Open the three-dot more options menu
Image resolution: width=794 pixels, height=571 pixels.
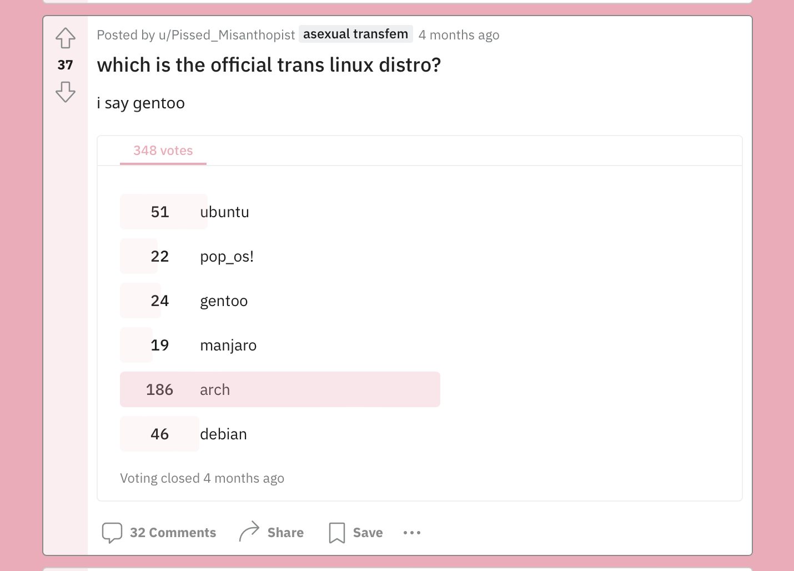(x=412, y=533)
